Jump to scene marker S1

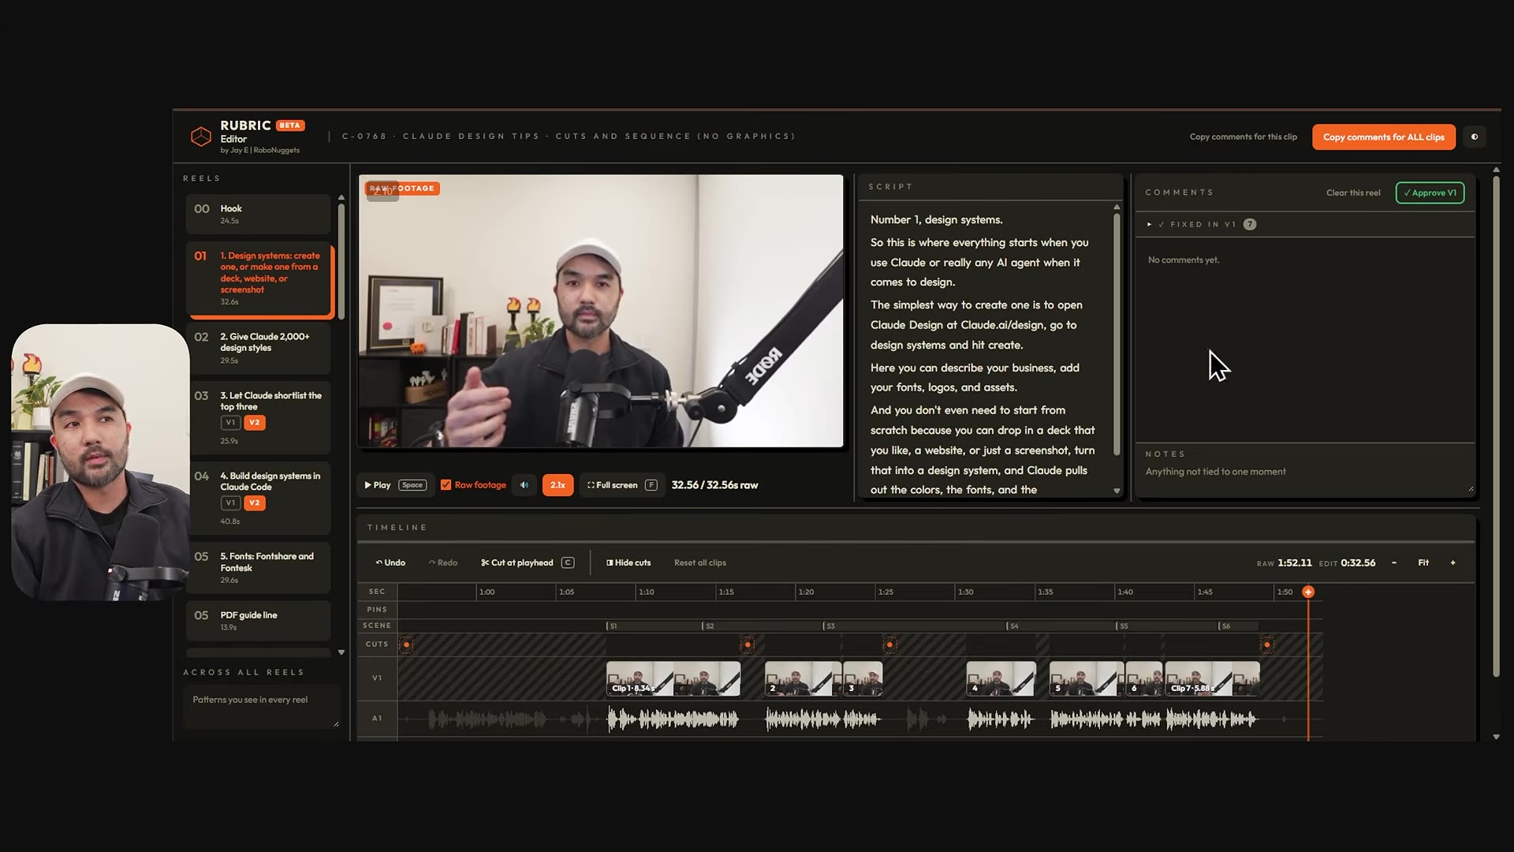(x=612, y=626)
